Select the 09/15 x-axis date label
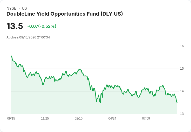 click(x=11, y=118)
